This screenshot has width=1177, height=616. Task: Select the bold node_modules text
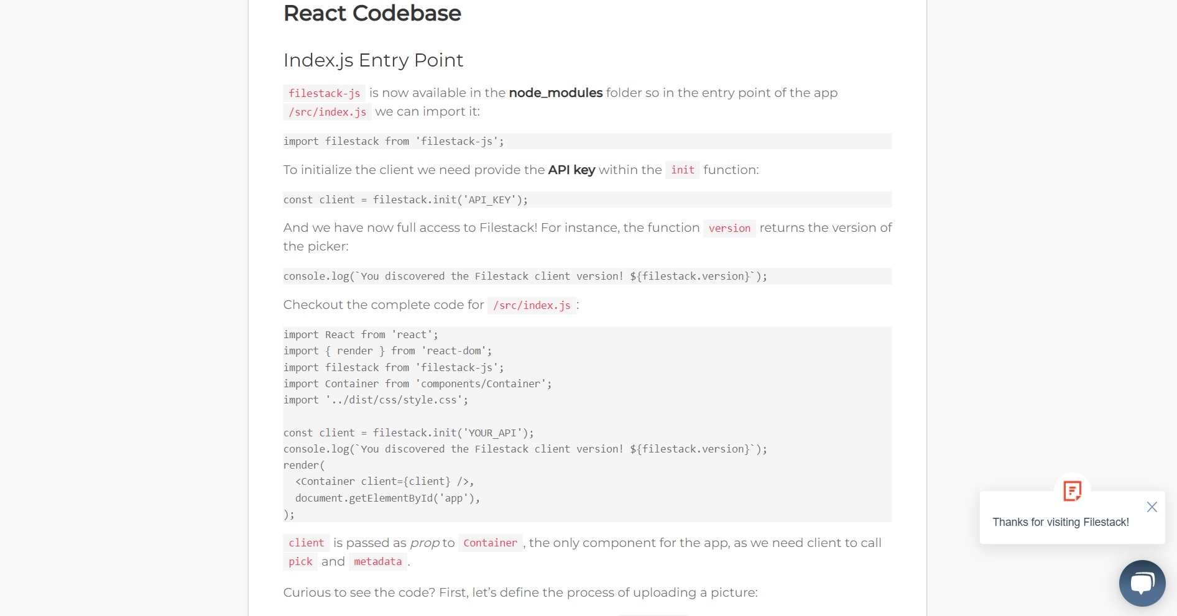[x=555, y=93]
